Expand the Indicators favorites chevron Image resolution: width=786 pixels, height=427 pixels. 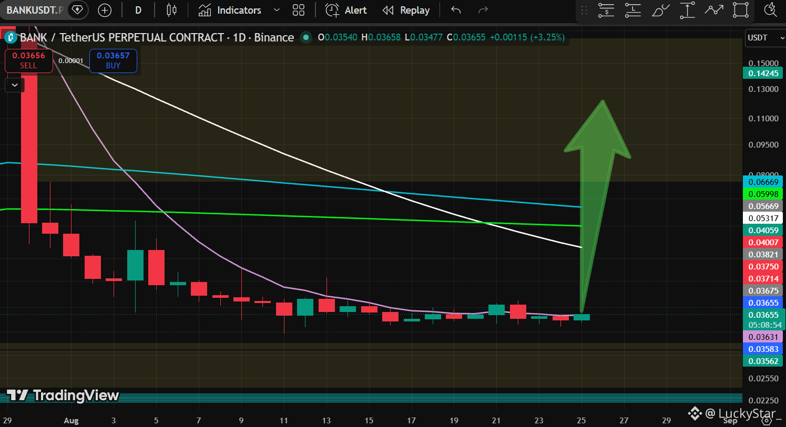277,10
